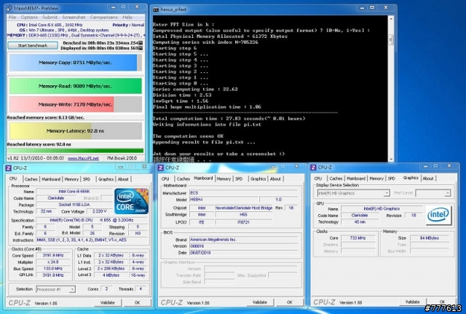This screenshot has height=314, width=466.
Task: Open the www.MaxxPI.net link
Action: 83,158
